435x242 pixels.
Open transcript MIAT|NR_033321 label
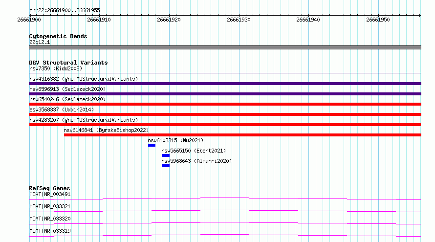50,206
